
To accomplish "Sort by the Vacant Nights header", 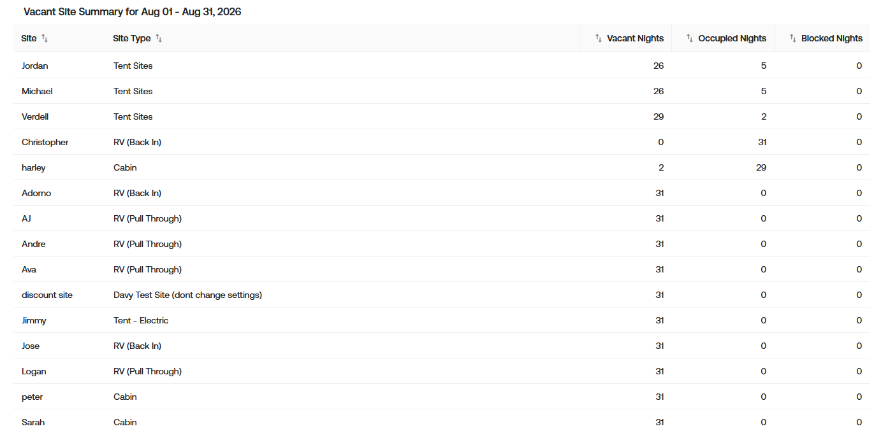I will [635, 38].
